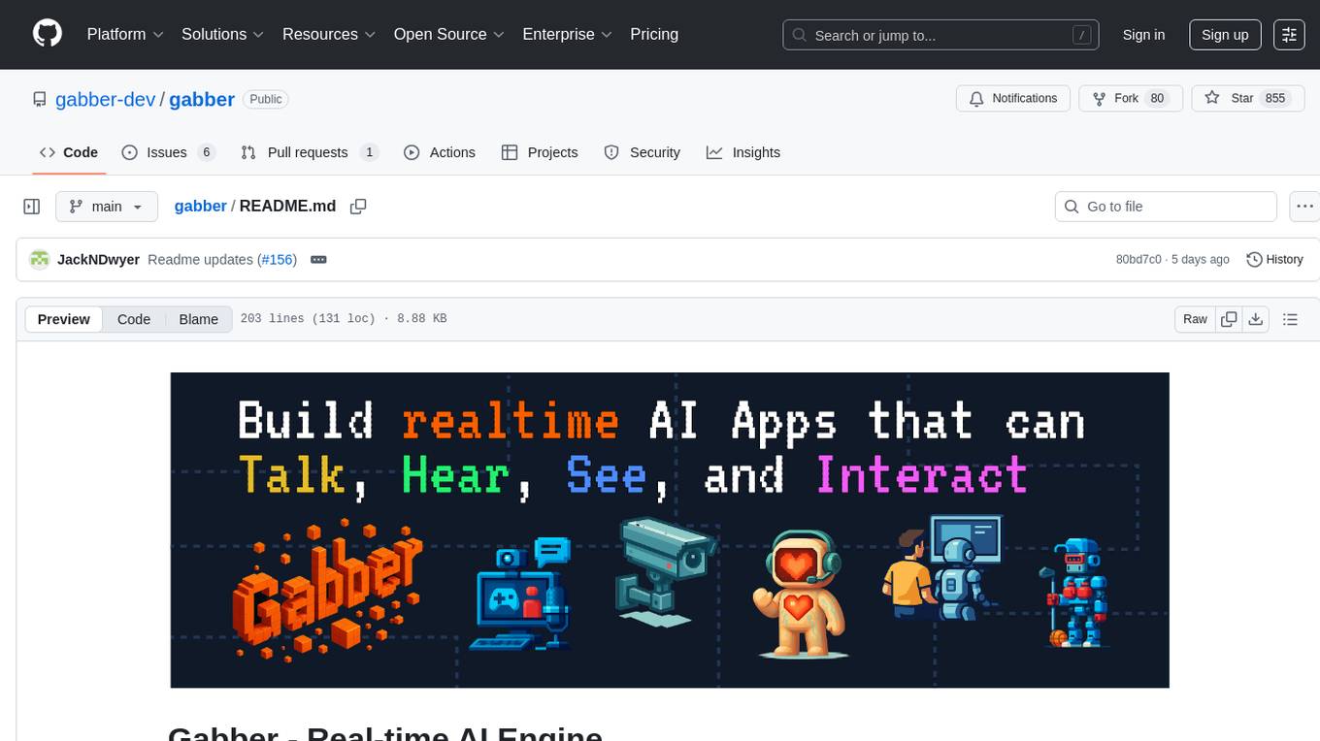View the Insights tab
Screen dimensions: 1320x741
tap(743, 152)
